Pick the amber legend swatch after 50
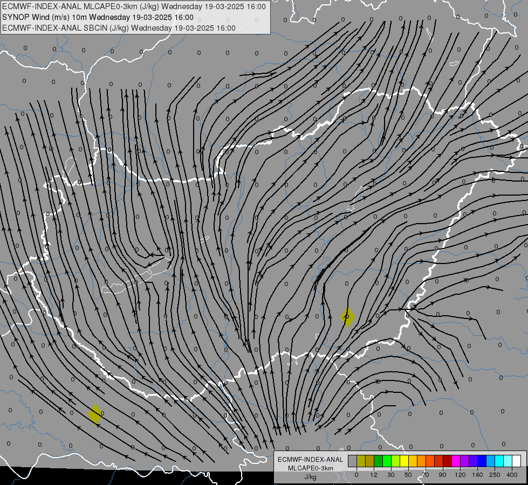 [x=413, y=461]
